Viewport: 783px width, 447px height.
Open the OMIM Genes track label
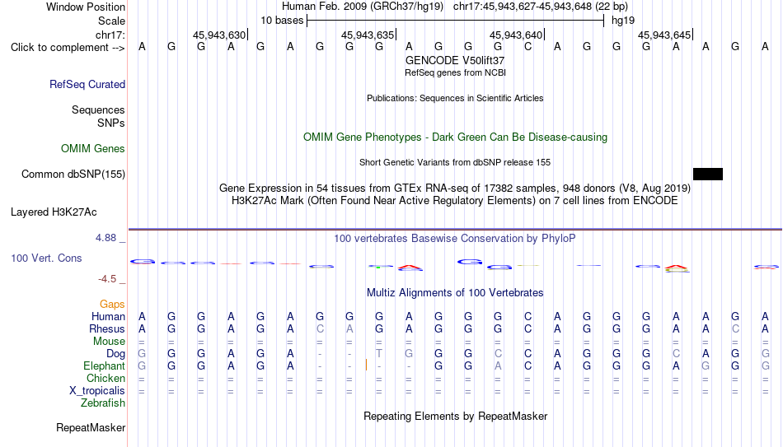92,149
